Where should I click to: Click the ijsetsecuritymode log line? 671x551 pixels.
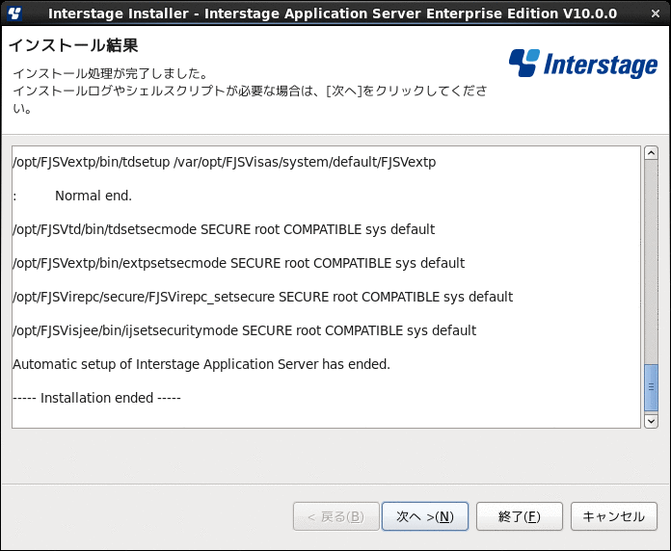click(x=244, y=330)
